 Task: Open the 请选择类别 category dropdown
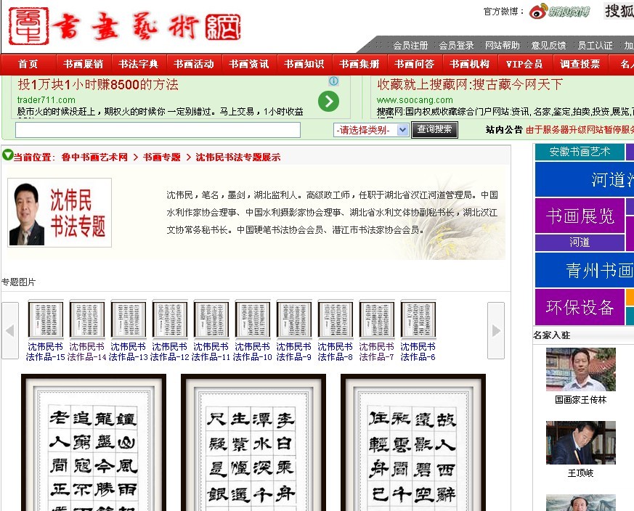(372, 130)
